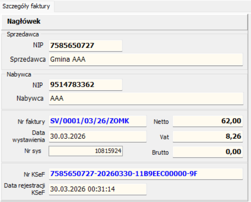This screenshot has height=202, width=251.
Task: Click the Nr sys field 10815924
Action: 85,151
